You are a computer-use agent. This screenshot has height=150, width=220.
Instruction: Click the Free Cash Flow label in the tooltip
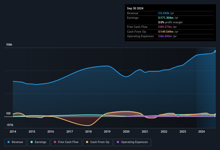(x=137, y=27)
